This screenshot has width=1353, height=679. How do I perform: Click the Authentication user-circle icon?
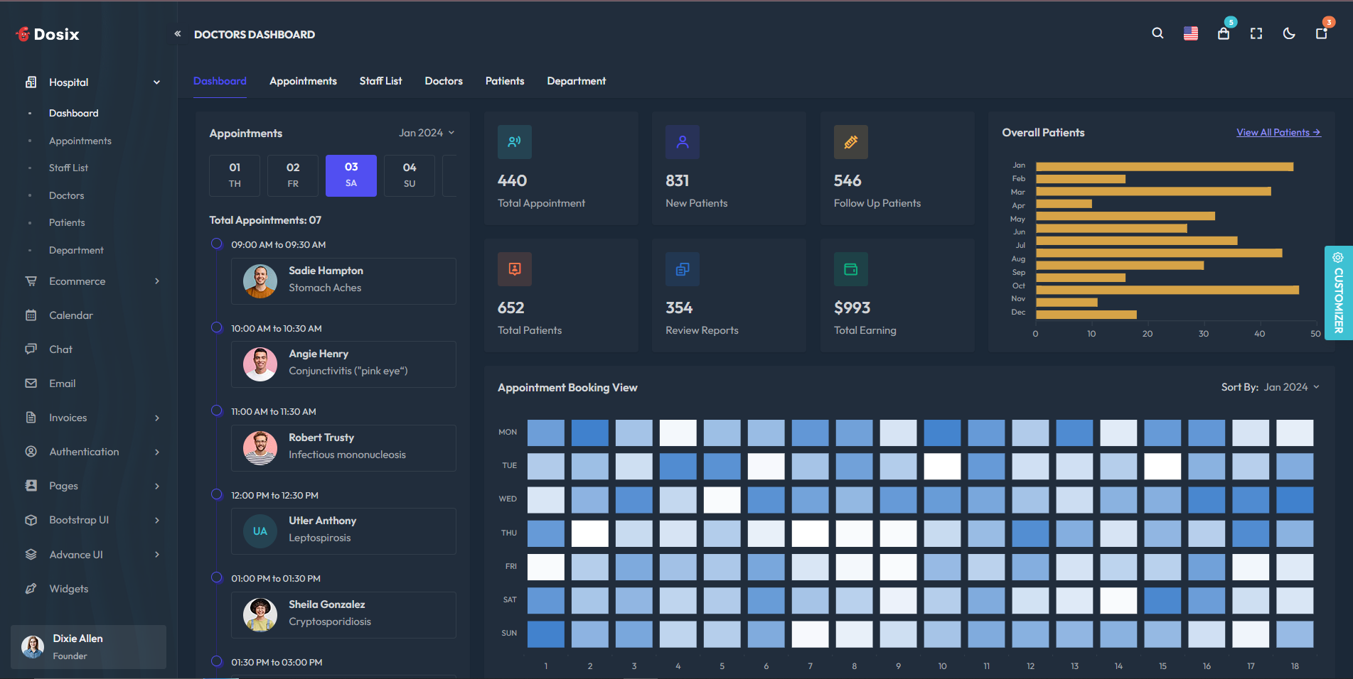[x=31, y=452]
